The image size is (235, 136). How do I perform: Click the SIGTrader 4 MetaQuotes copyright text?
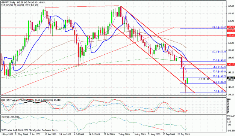[x=30, y=130]
